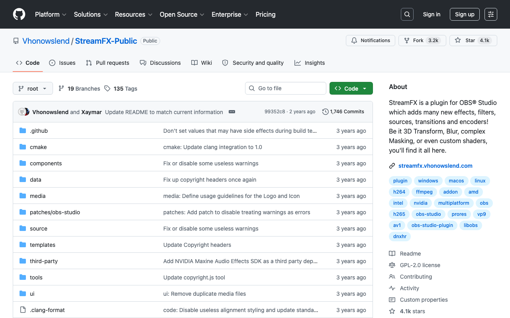Click the Notifications bell button
This screenshot has height=318, width=510.
coord(371,41)
